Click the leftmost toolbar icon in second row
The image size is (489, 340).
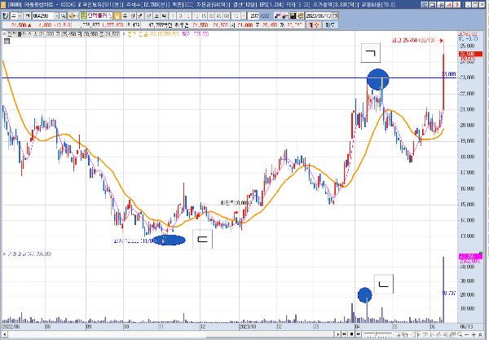pos(6,15)
